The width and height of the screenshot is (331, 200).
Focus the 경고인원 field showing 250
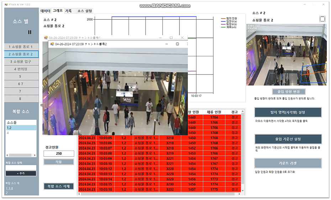point(59,154)
